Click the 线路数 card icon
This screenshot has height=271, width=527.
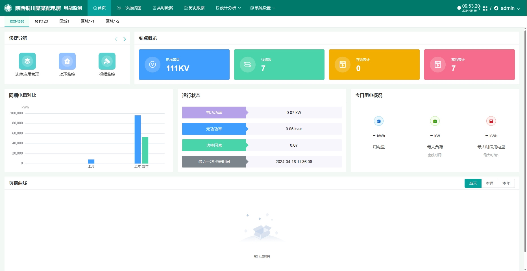click(x=247, y=65)
